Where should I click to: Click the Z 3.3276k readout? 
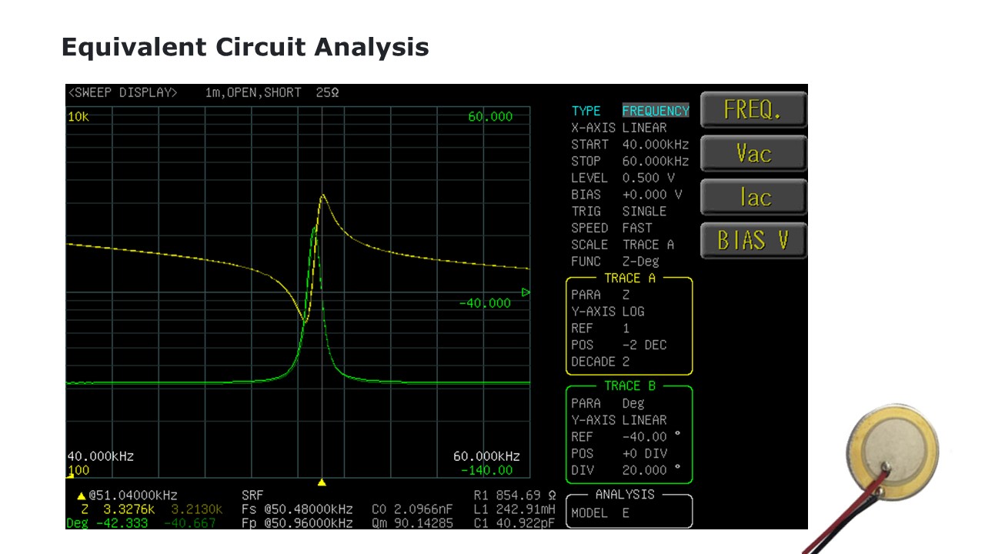(x=117, y=509)
